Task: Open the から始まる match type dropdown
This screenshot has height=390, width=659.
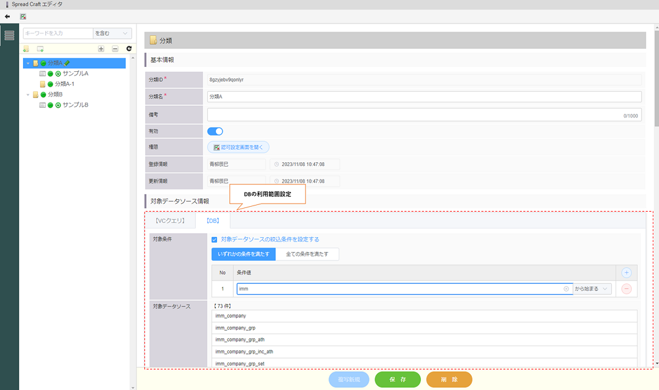Action: tap(593, 289)
